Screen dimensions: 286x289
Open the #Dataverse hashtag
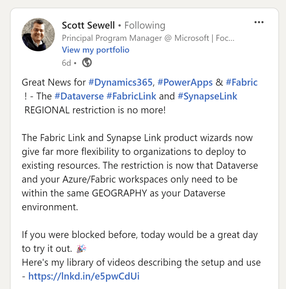click(79, 96)
